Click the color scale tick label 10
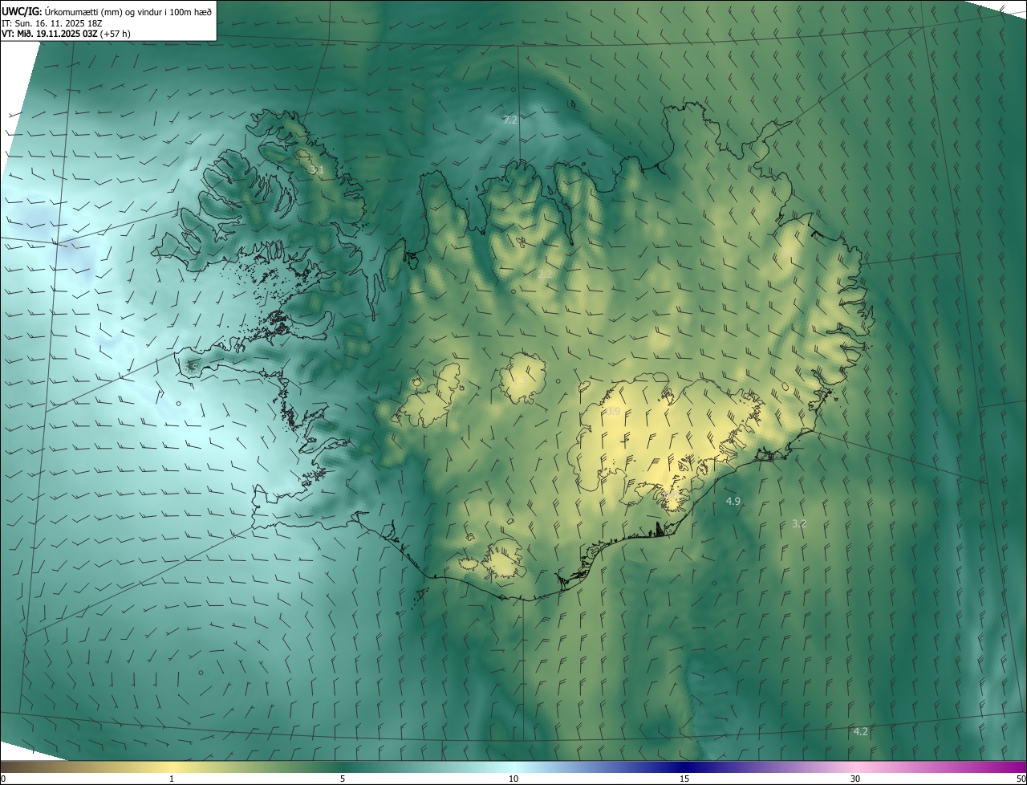Viewport: 1027px width, 785px height. pos(513,779)
